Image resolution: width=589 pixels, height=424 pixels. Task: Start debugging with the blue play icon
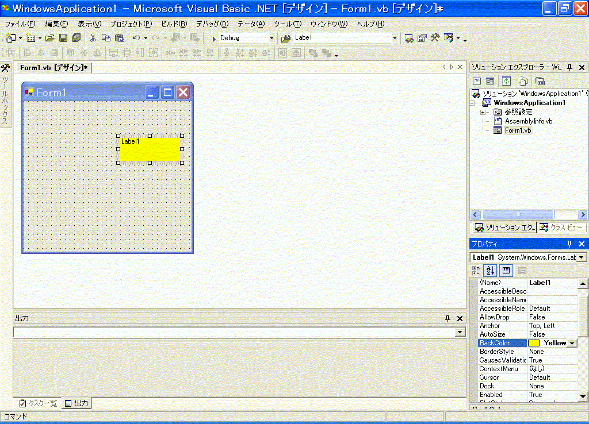point(214,38)
